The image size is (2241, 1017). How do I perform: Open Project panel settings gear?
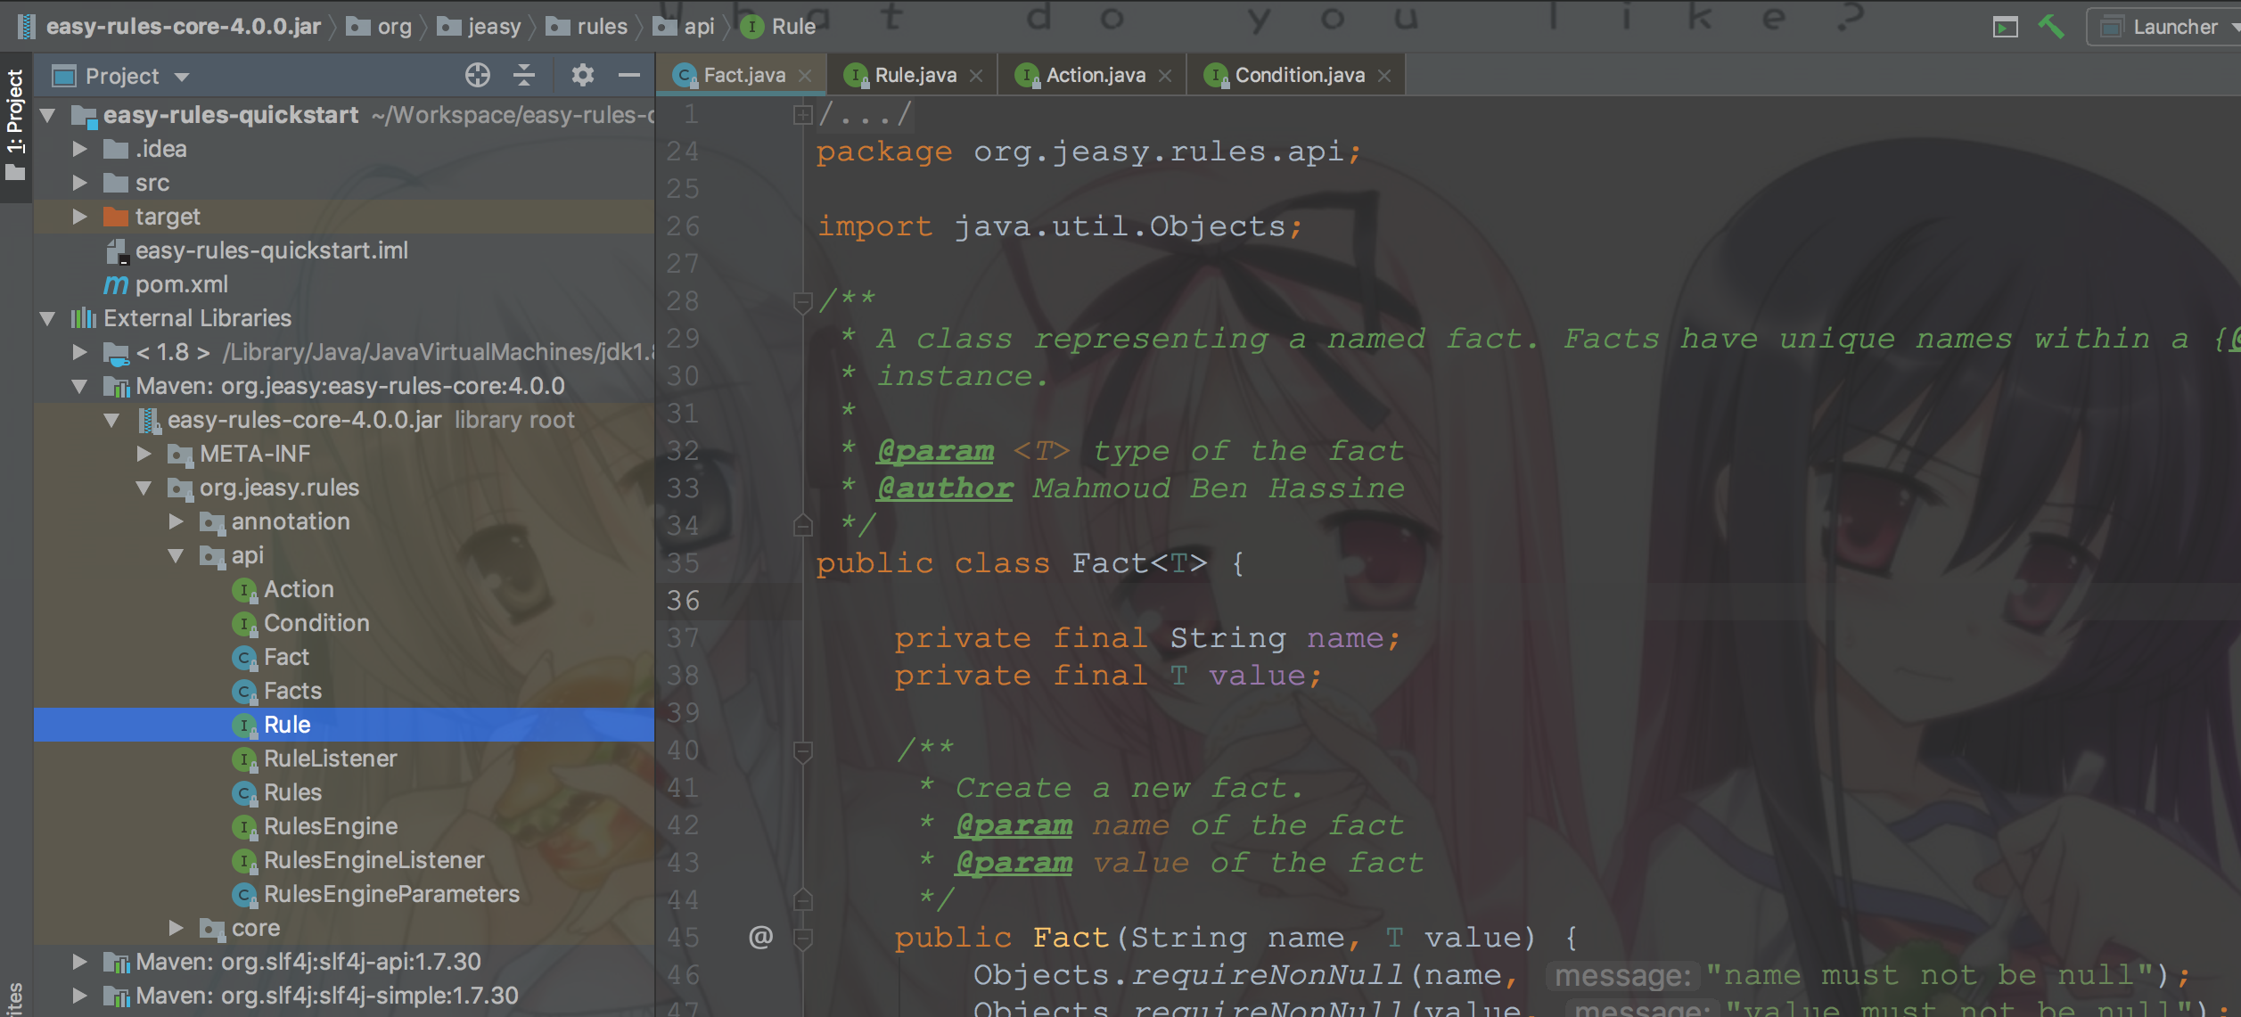pyautogui.click(x=582, y=76)
